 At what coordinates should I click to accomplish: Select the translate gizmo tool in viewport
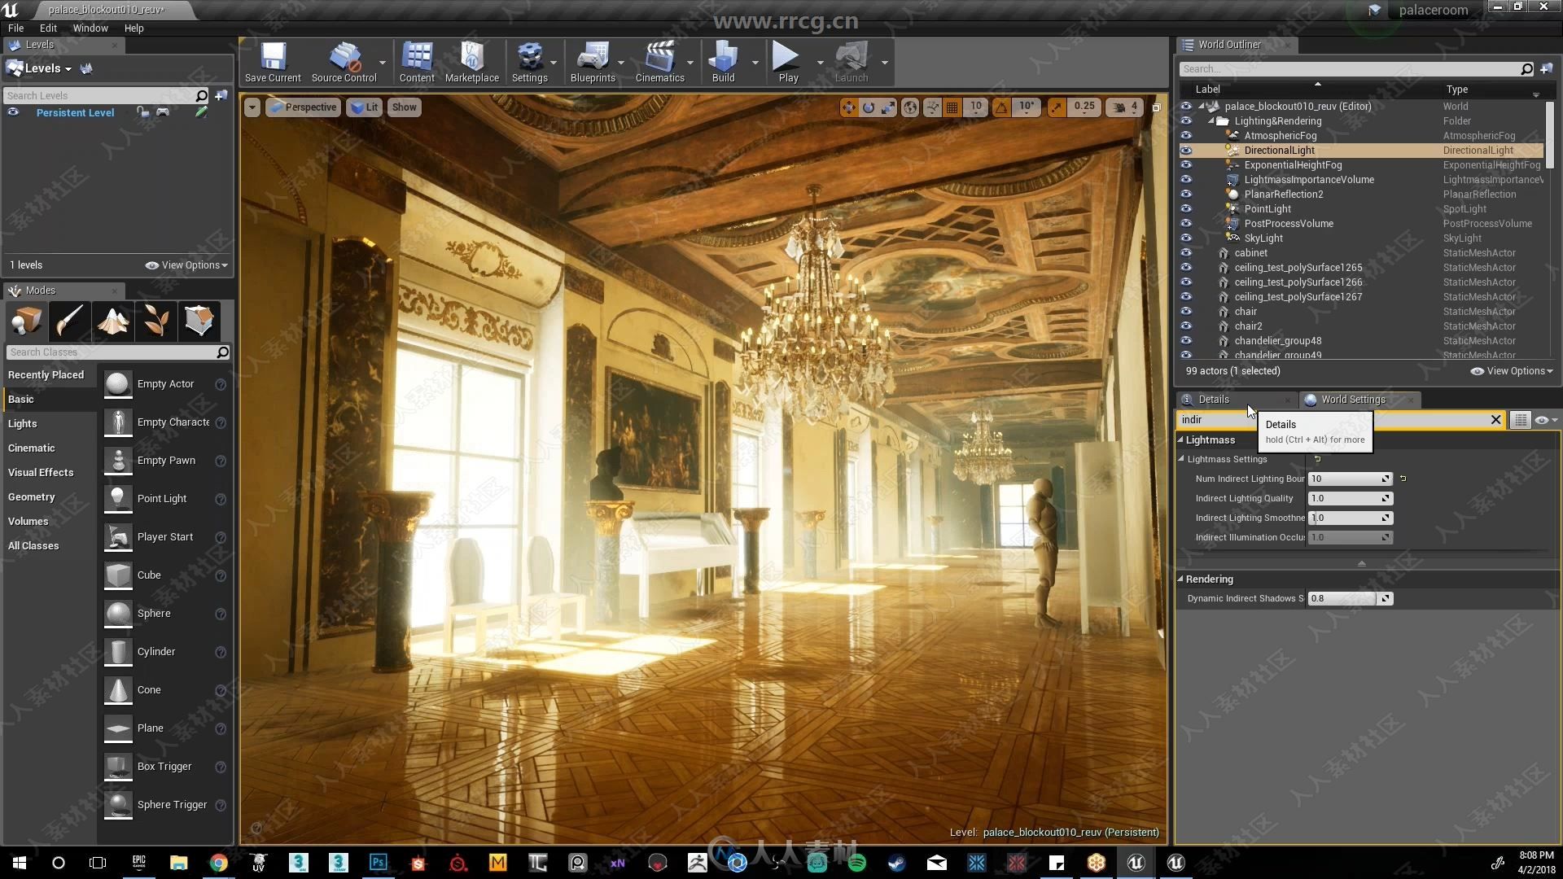849,107
